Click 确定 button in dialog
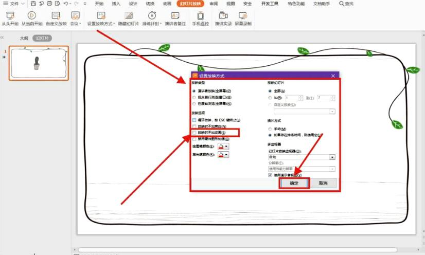 tap(294, 183)
